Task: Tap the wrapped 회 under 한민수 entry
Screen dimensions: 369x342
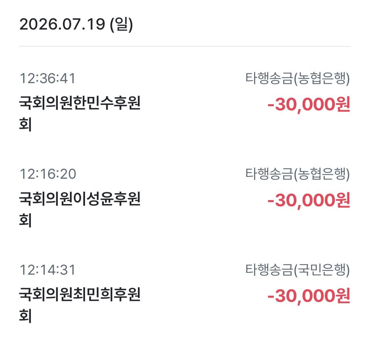Action: [x=25, y=124]
